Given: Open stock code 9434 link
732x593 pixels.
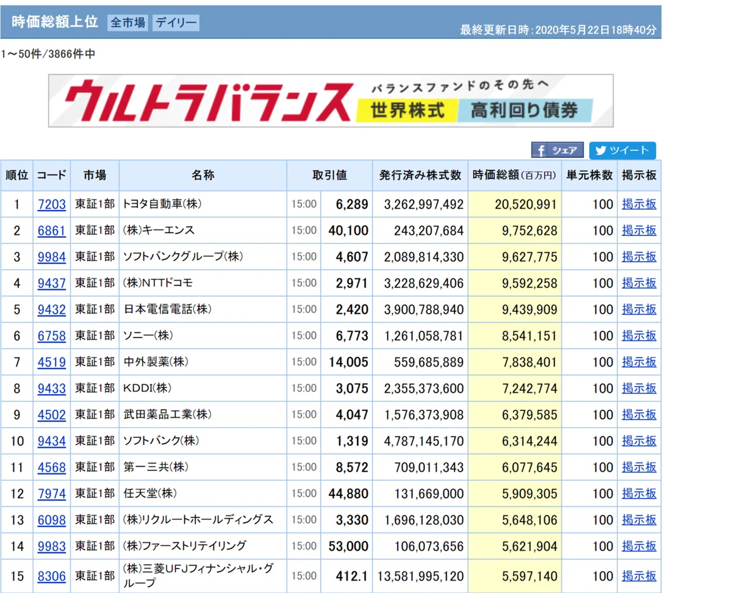Looking at the screenshot, I should click(52, 440).
